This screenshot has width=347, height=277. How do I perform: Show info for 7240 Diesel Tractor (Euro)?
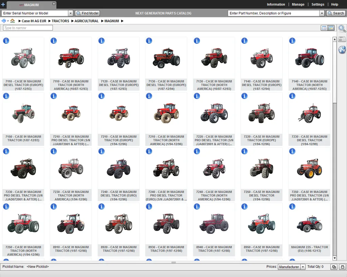(101, 151)
